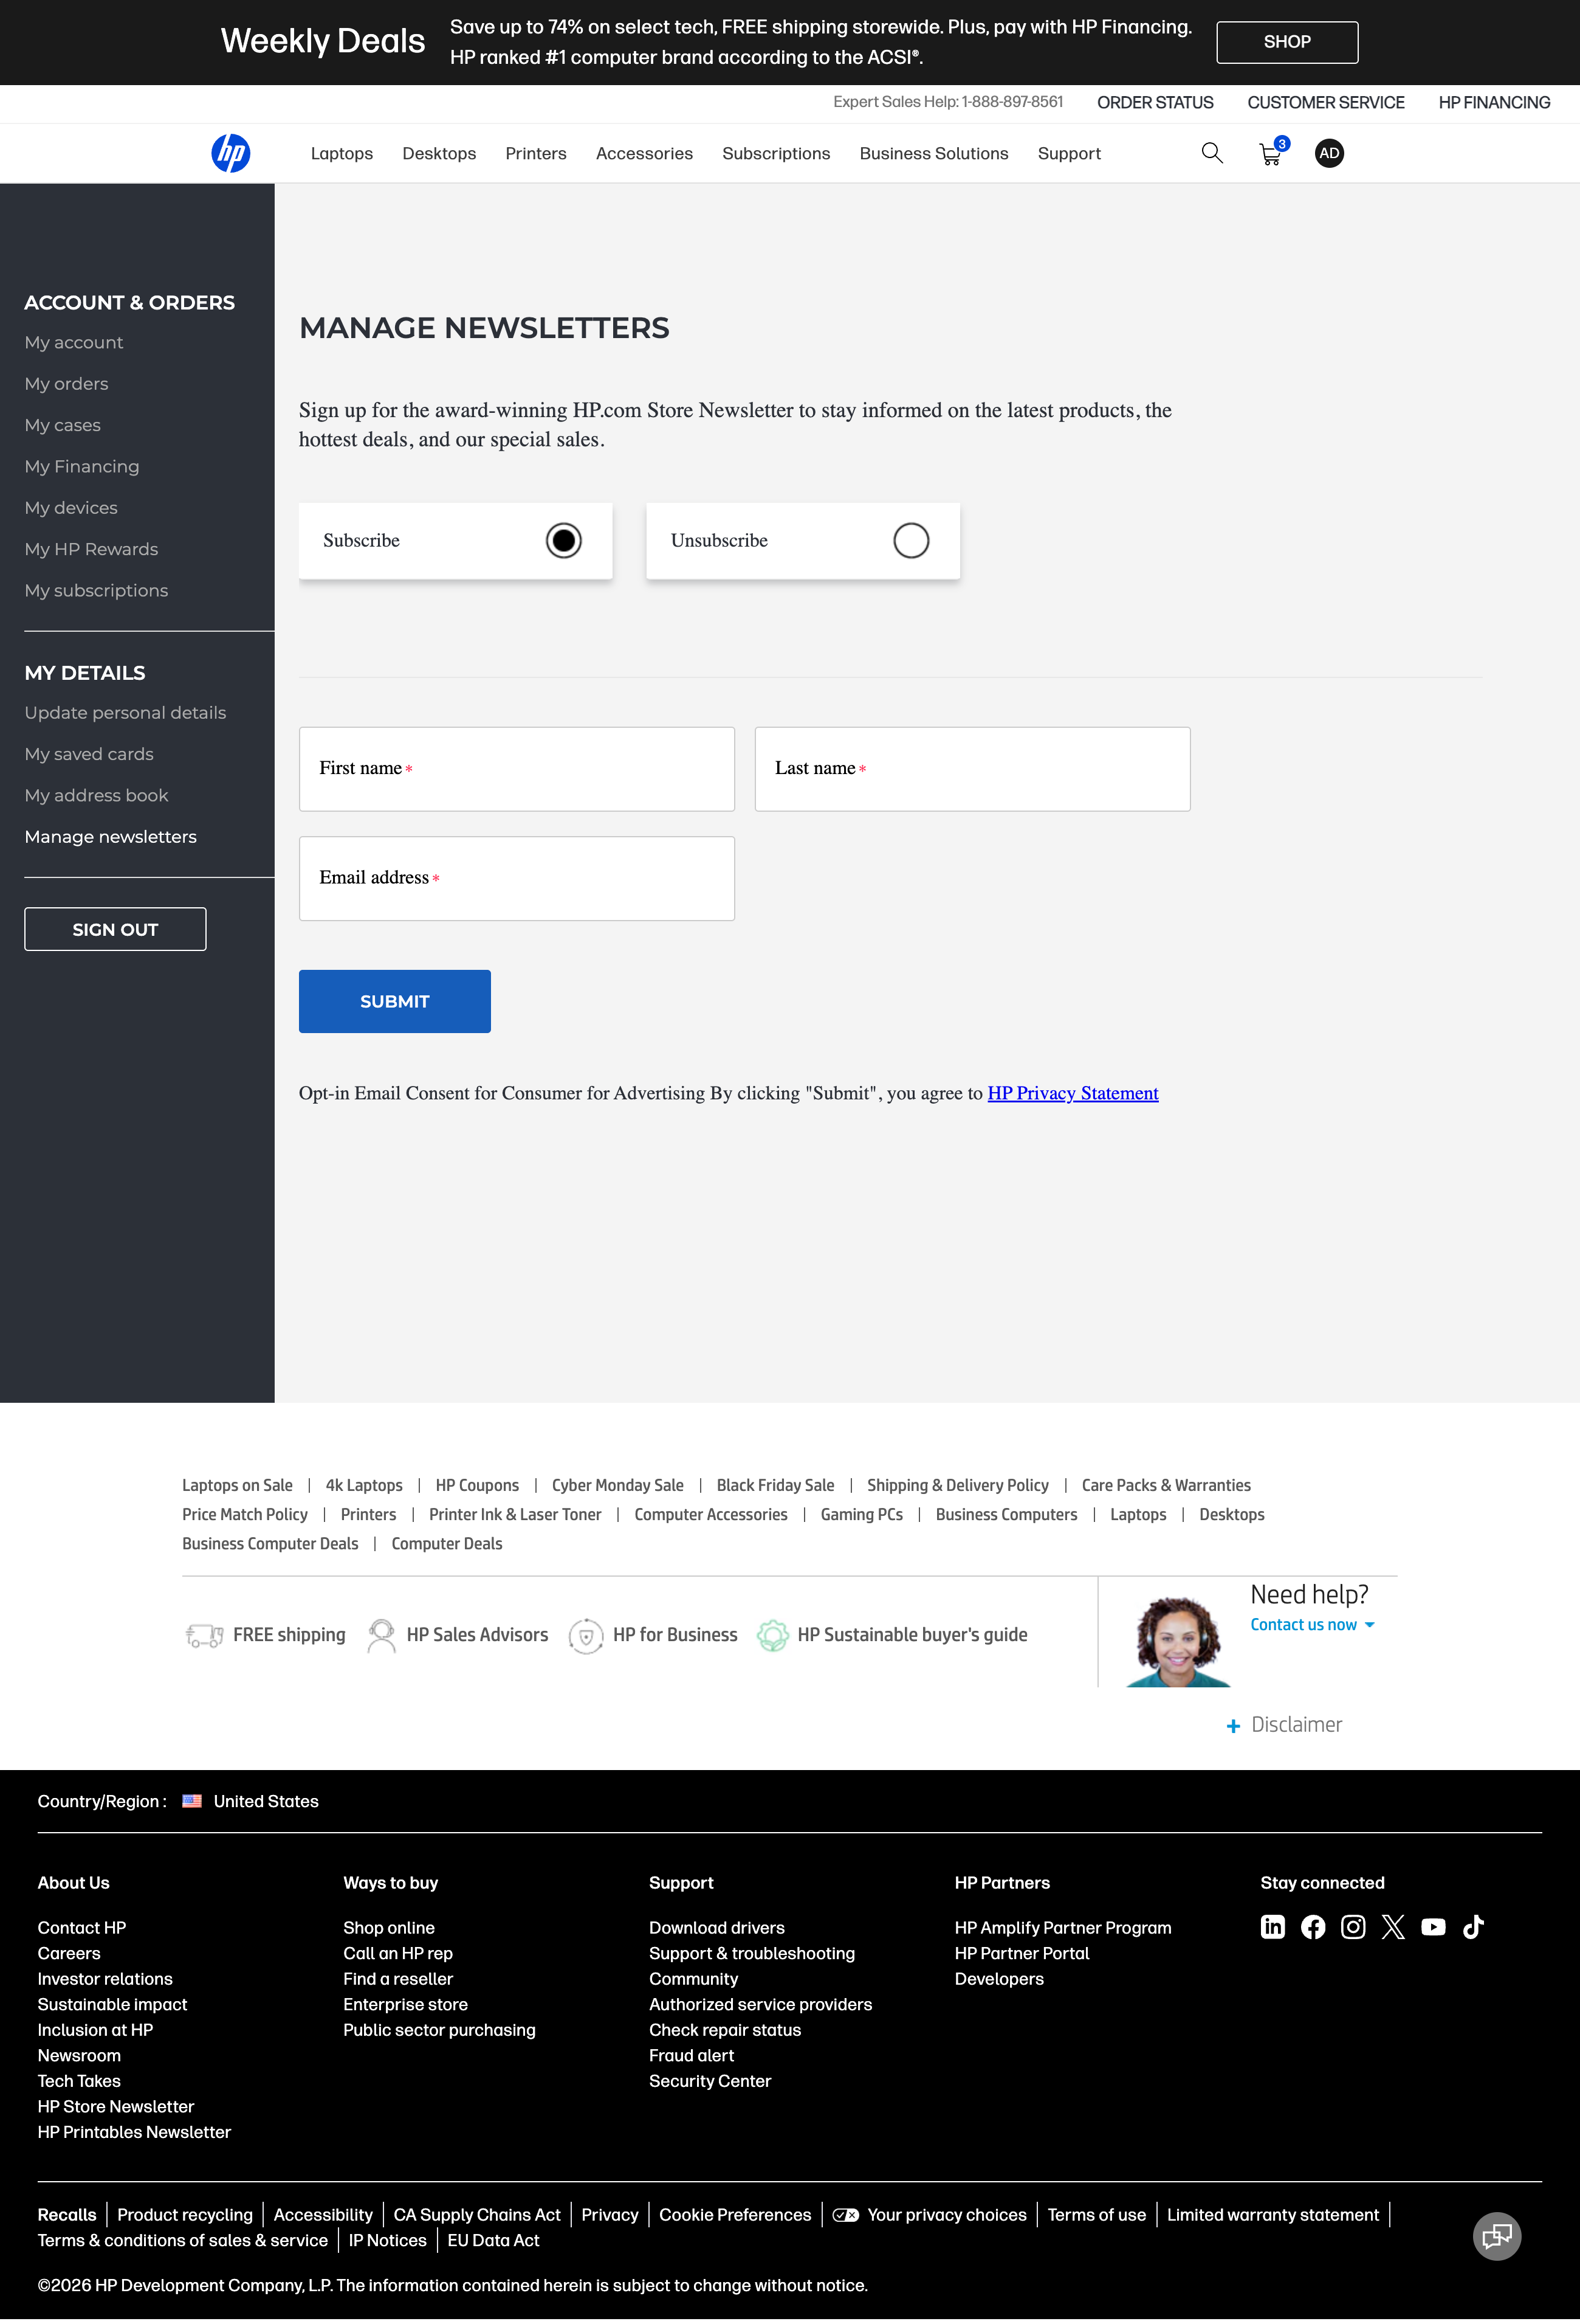Open the shopping cart icon
This screenshot has width=1580, height=2324.
(1270, 154)
